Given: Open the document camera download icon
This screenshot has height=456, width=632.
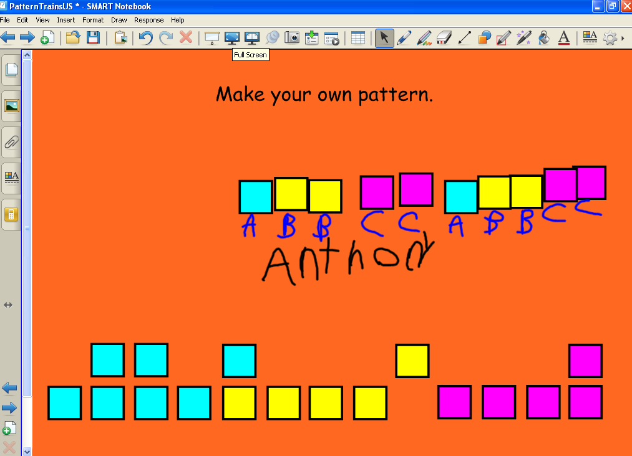Looking at the screenshot, I should click(x=311, y=38).
